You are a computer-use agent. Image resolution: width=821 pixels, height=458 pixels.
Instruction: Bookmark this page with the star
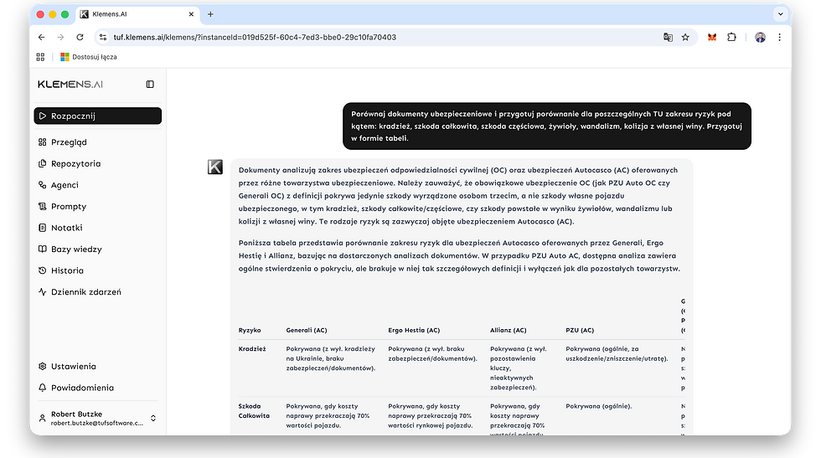(685, 37)
